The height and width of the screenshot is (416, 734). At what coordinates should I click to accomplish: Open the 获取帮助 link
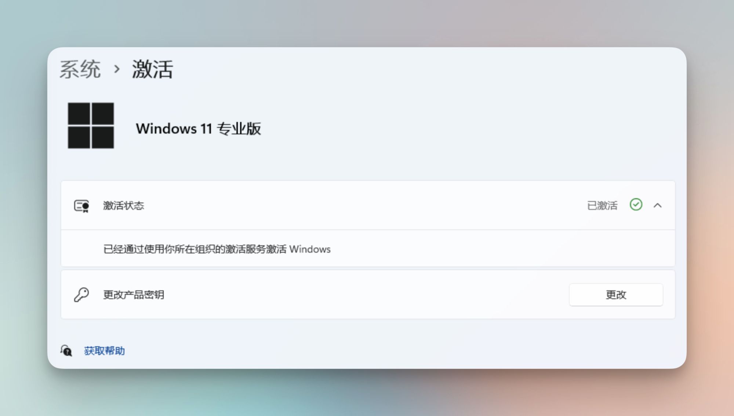pyautogui.click(x=104, y=351)
